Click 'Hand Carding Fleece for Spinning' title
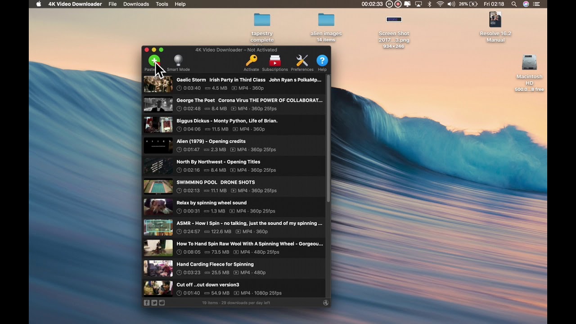Screen dimensions: 576x324 pyautogui.click(x=215, y=264)
